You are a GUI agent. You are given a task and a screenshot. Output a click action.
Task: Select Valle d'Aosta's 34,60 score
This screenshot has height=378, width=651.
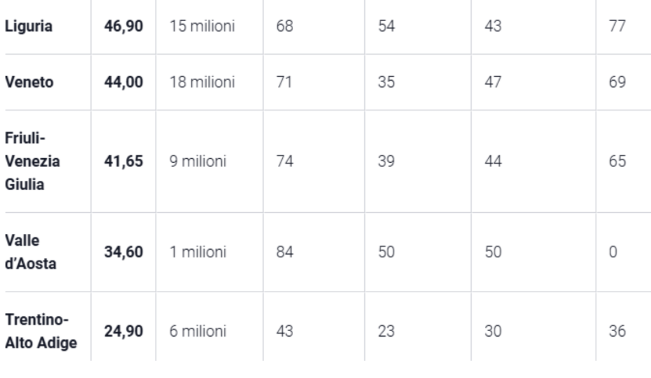[x=123, y=252]
